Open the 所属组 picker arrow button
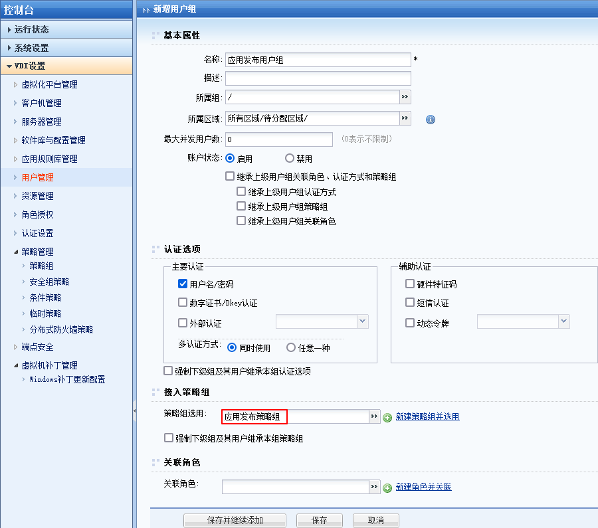 click(405, 97)
